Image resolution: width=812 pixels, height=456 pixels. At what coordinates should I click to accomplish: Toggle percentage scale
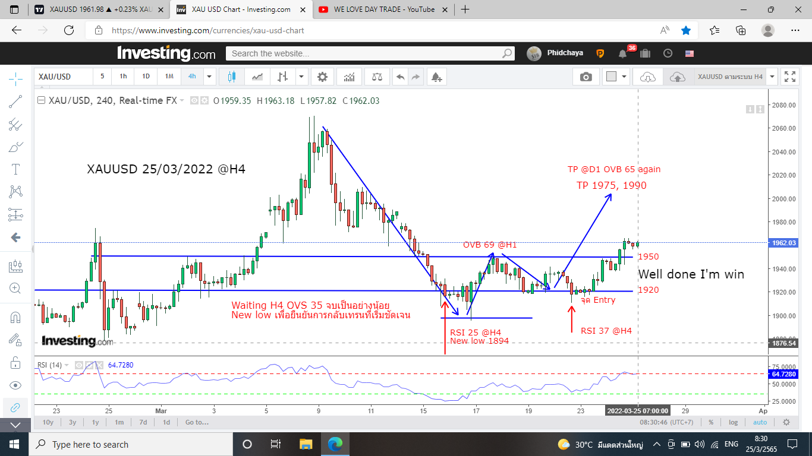coord(711,422)
